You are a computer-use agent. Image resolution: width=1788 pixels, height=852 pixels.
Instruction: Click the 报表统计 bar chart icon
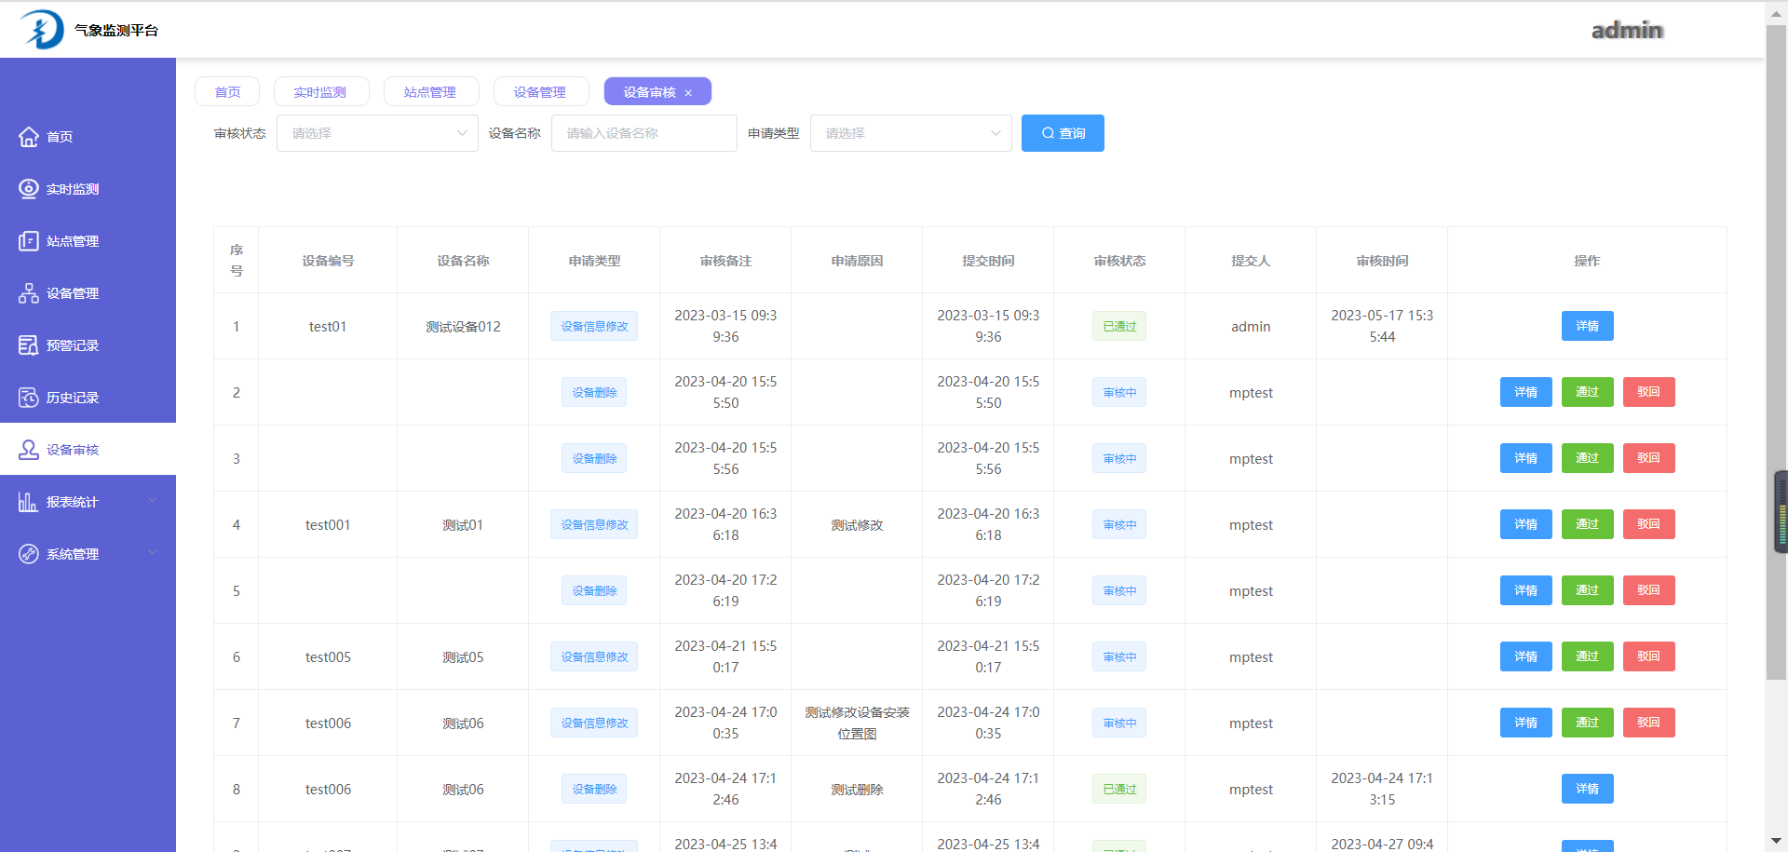(x=29, y=502)
